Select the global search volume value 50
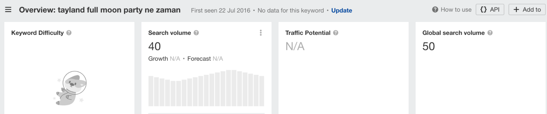This screenshot has width=547, height=114. pos(429,46)
